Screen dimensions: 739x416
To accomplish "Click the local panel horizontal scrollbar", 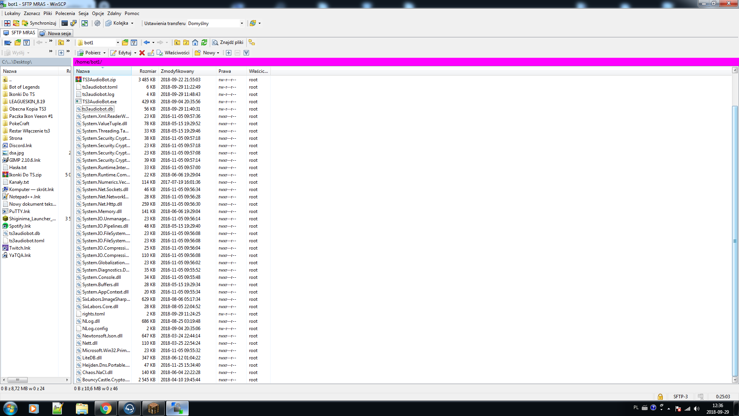I will pos(18,380).
